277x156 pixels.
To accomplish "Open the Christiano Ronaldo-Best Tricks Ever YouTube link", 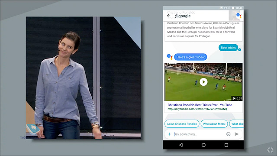I will (200, 105).
